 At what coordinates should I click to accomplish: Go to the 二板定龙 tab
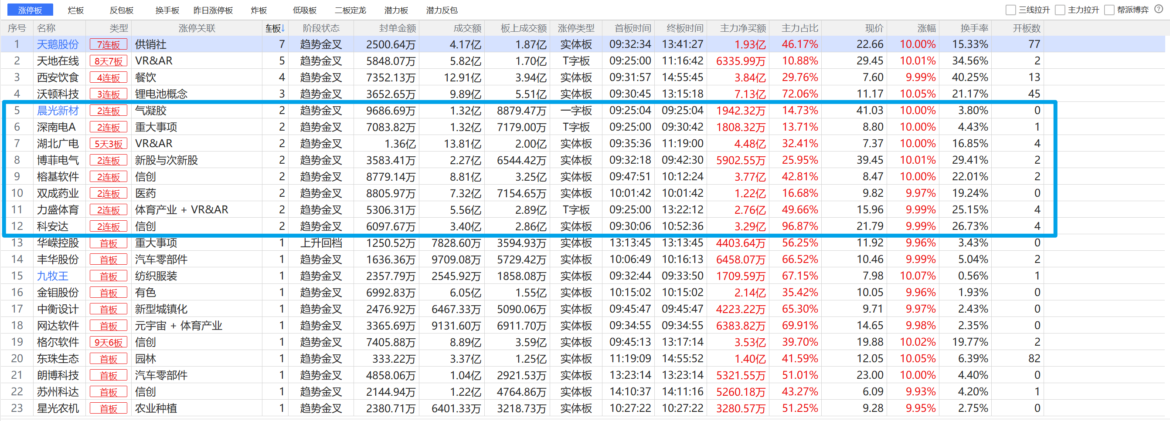[x=350, y=10]
